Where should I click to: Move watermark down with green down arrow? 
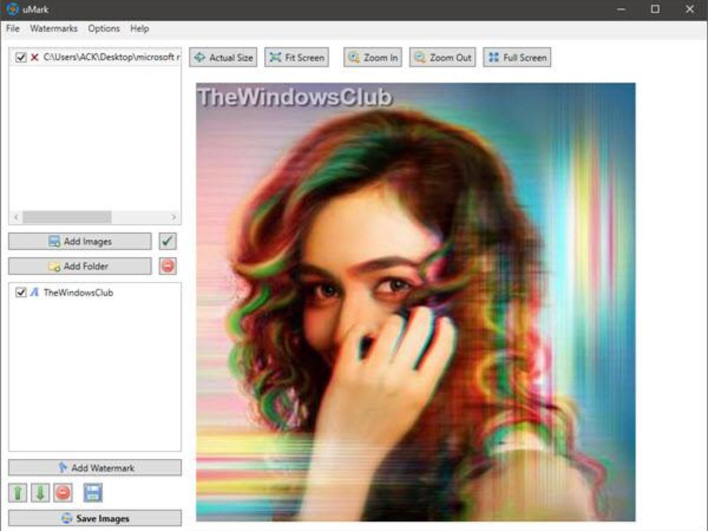(x=40, y=493)
